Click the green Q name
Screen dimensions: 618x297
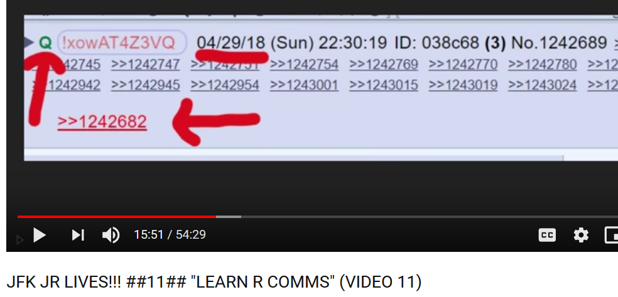[x=46, y=43]
